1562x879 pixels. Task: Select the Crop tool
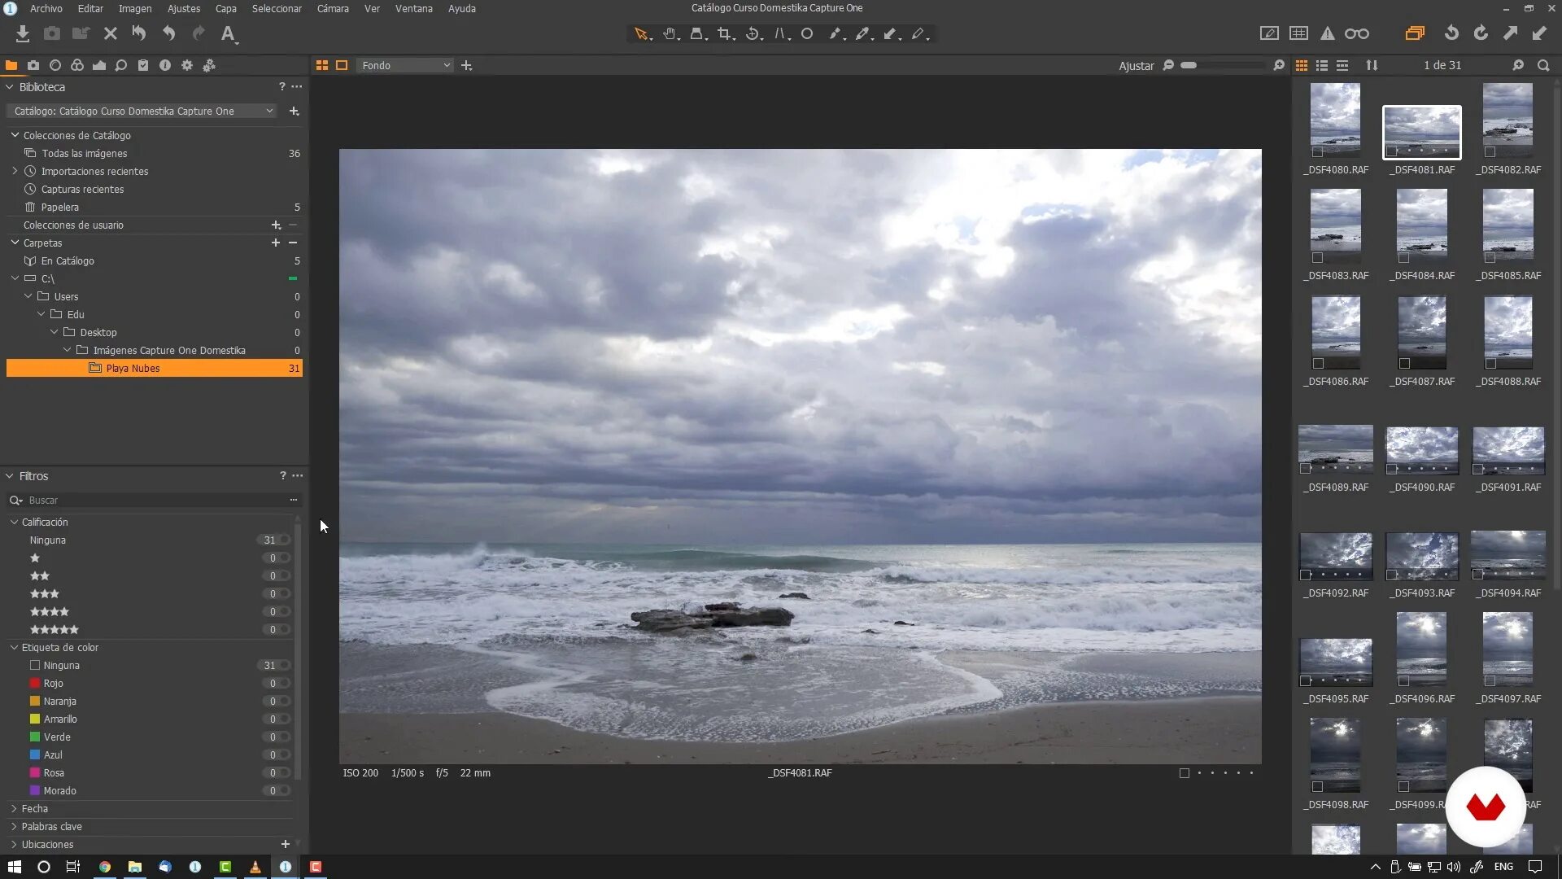point(724,33)
